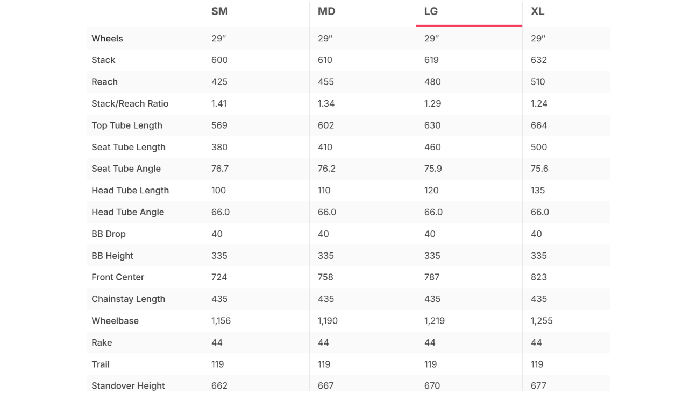
Task: Click the SM Seat Tube Length value 380
Action: pos(219,147)
